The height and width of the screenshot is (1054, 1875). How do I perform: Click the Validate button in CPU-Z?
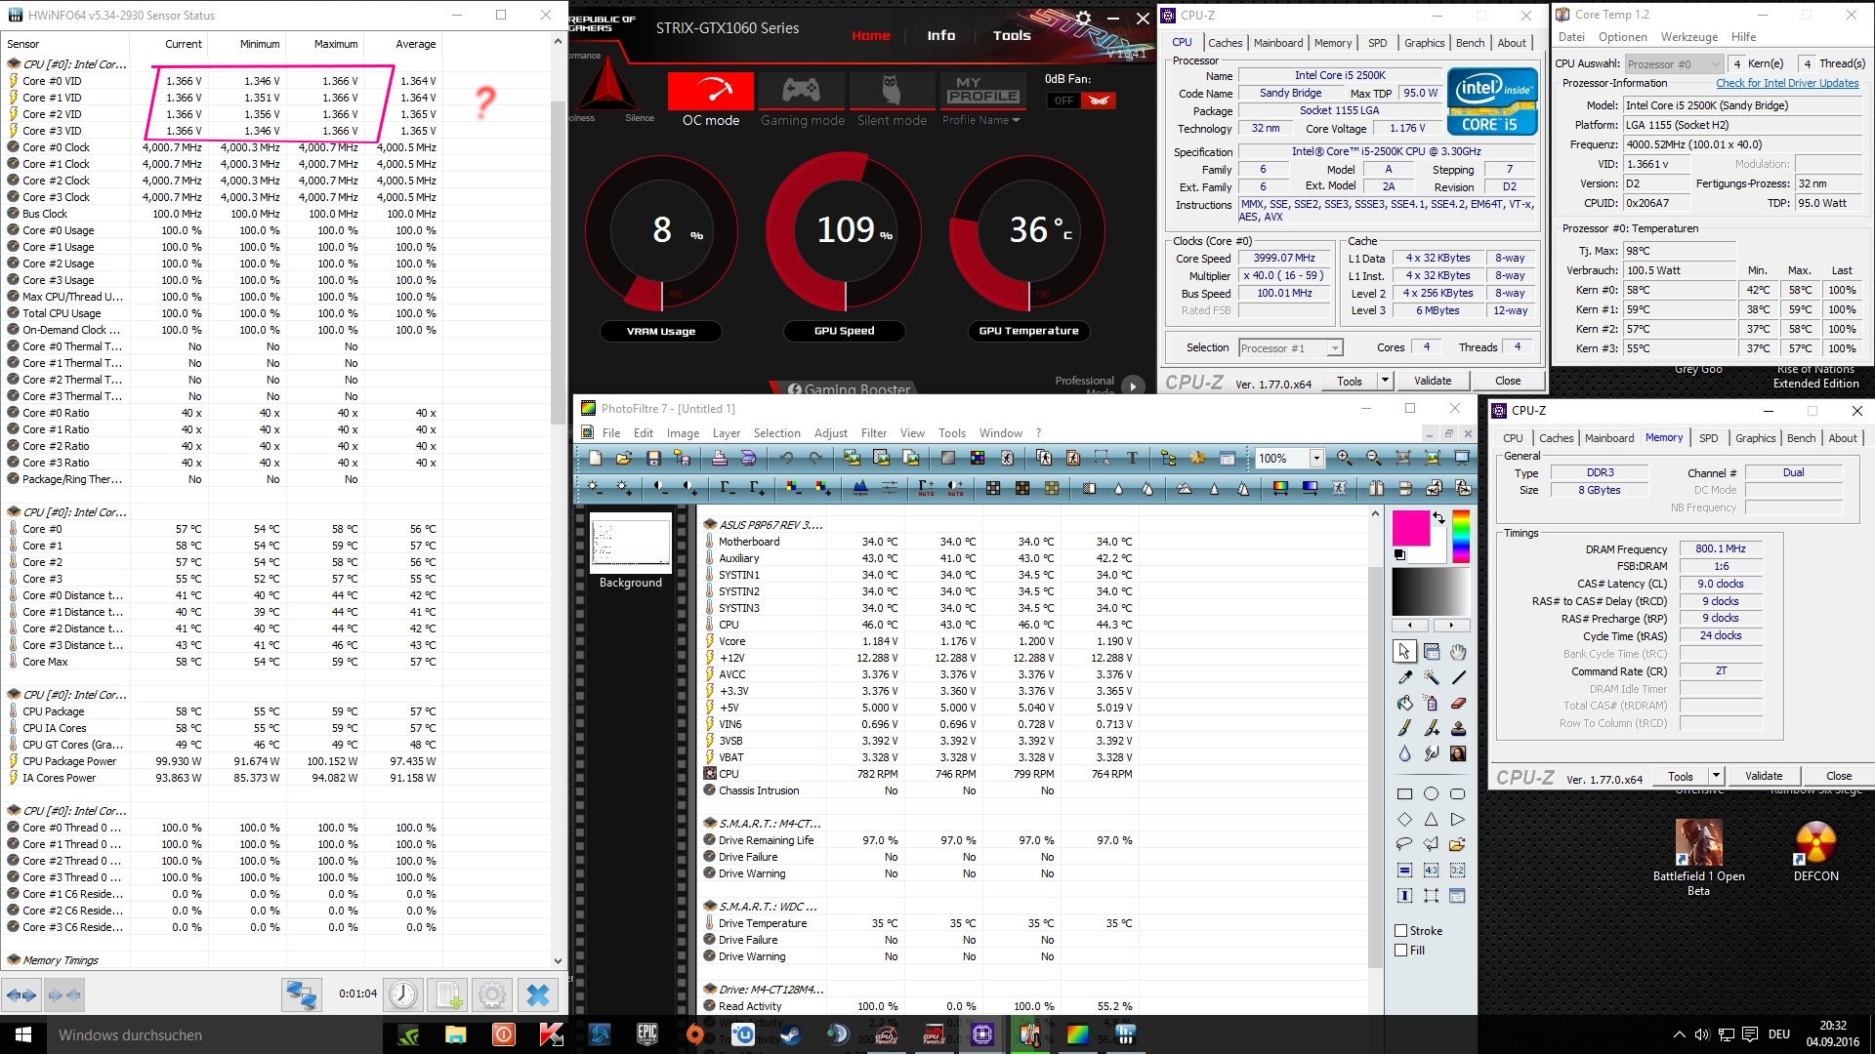(x=1432, y=381)
